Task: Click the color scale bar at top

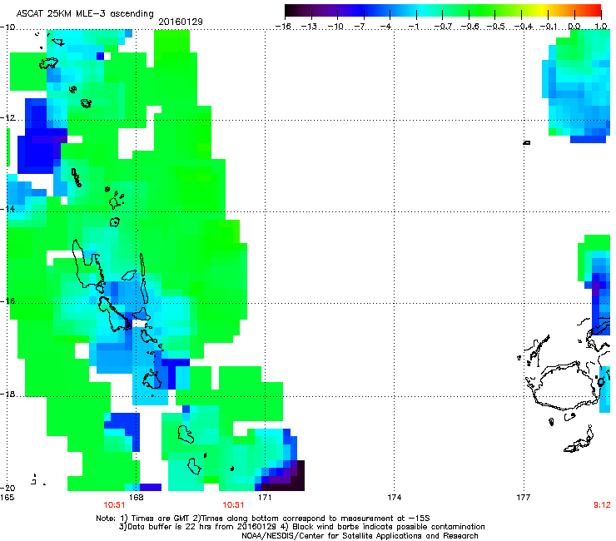Action: pos(443,10)
